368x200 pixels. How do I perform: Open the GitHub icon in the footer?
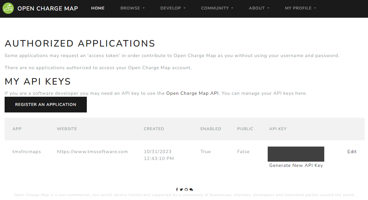(x=186, y=190)
